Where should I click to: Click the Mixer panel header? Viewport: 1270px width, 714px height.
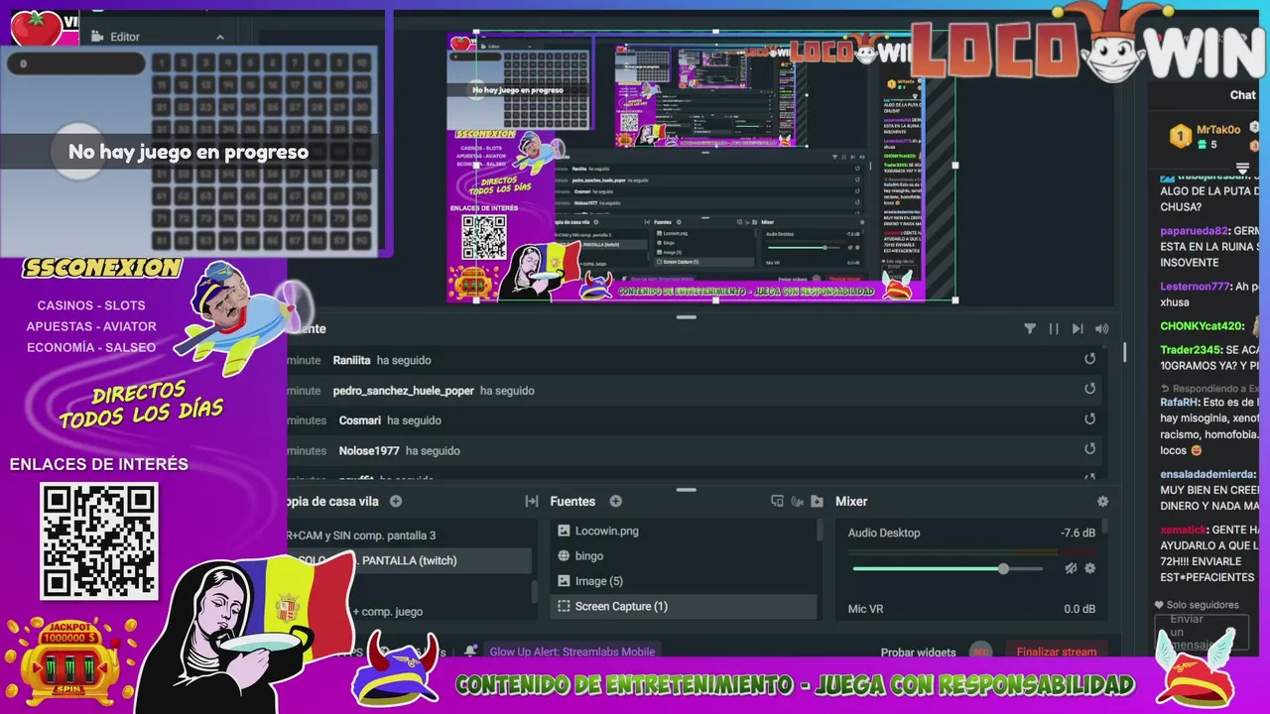[x=851, y=502]
